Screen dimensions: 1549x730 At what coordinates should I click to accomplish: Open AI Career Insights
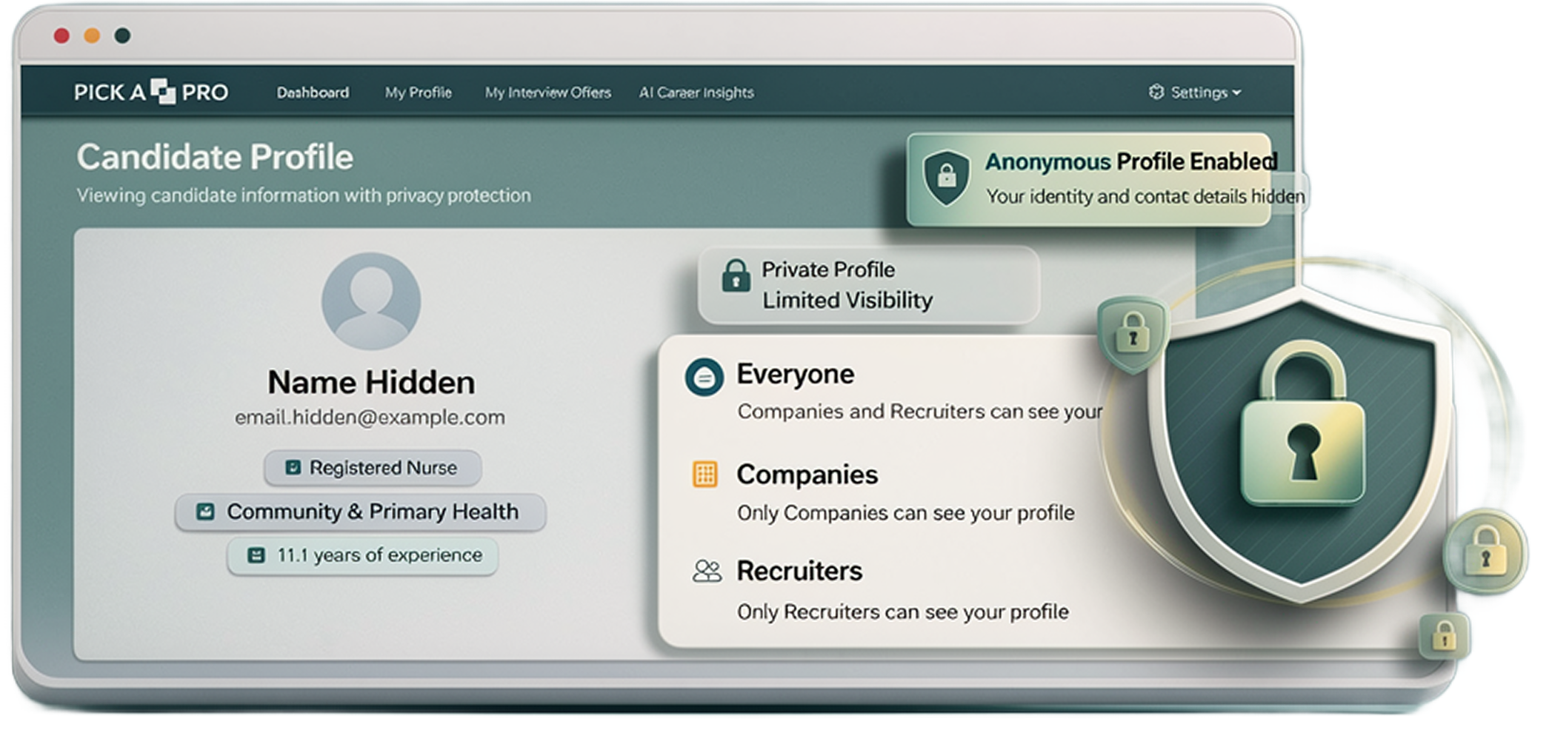pos(697,93)
